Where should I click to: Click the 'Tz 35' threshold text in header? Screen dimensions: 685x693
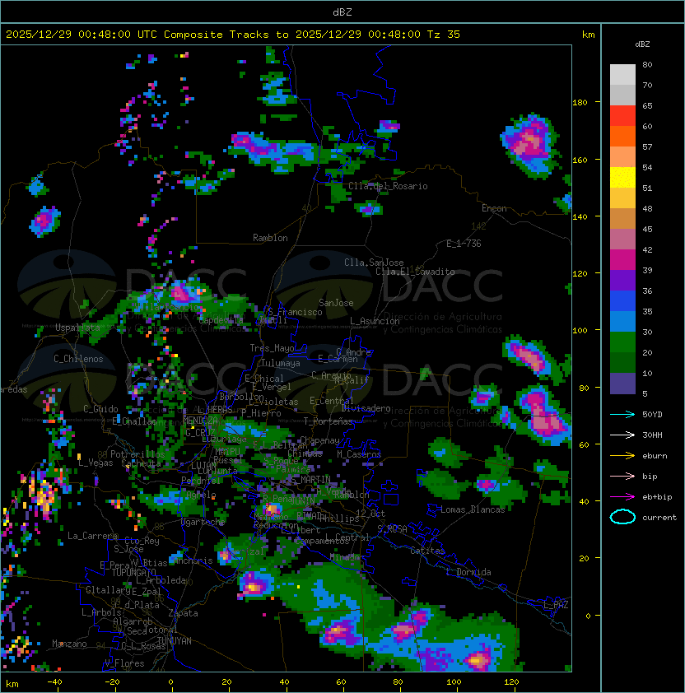444,34
